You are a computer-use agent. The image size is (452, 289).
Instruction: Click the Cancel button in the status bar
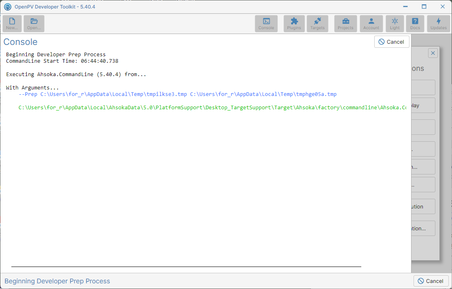431,281
